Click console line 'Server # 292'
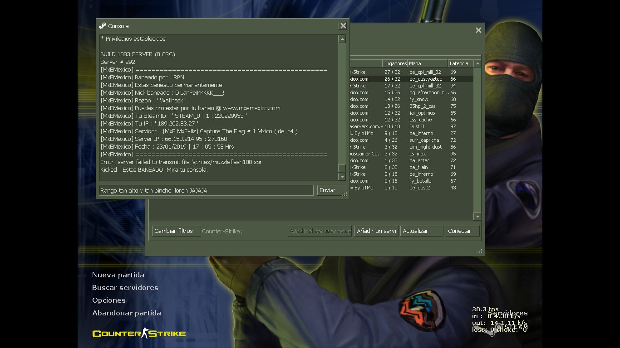This screenshot has height=348, width=620. point(118,62)
